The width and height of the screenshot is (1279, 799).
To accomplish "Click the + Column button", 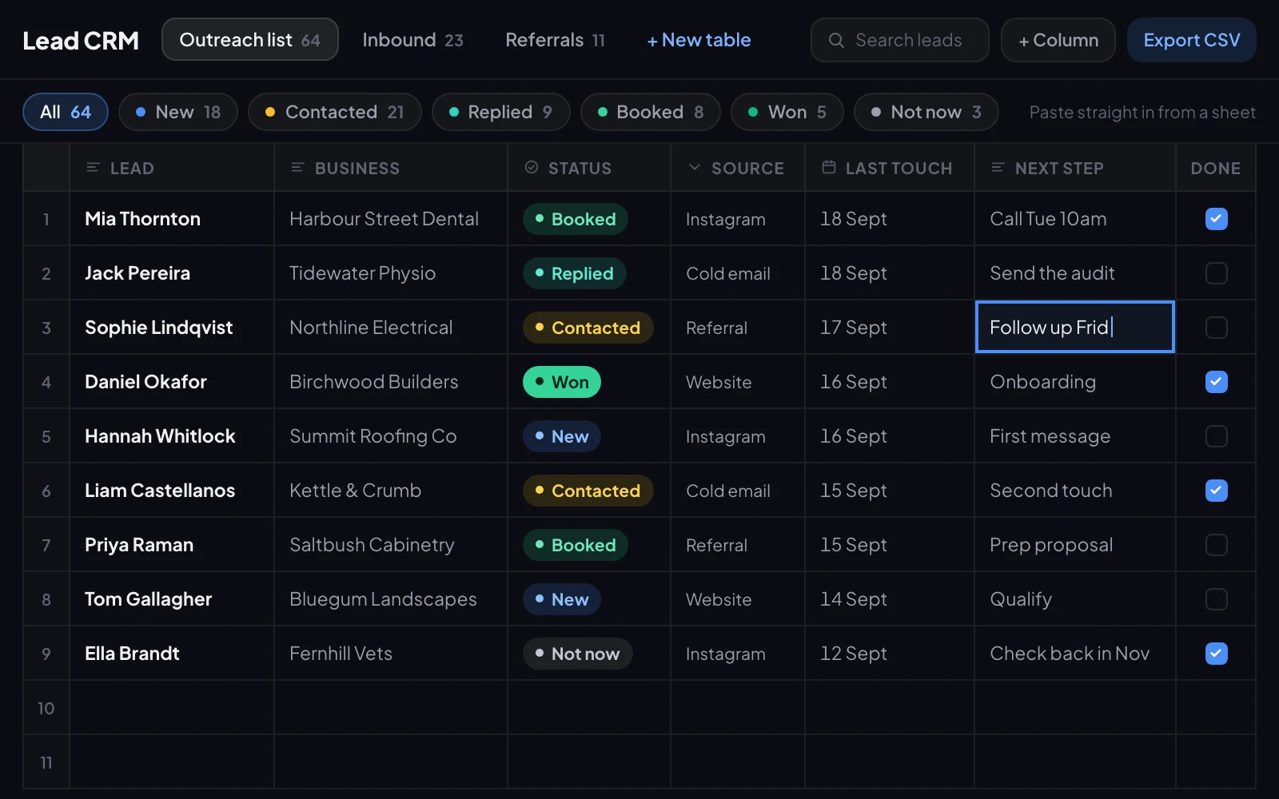I will pos(1058,40).
